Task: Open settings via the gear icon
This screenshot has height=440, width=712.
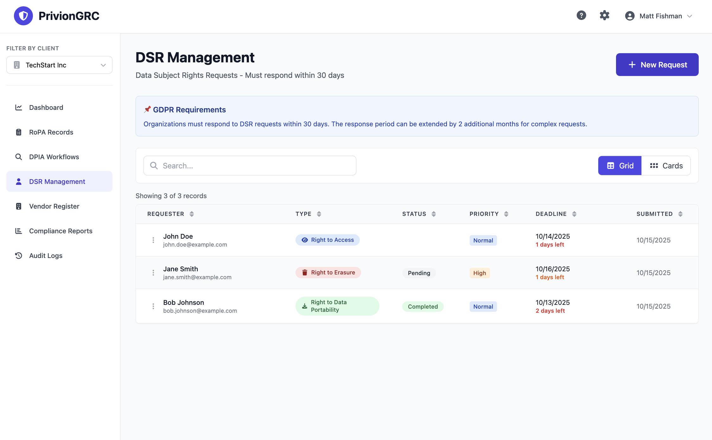Action: pyautogui.click(x=604, y=16)
